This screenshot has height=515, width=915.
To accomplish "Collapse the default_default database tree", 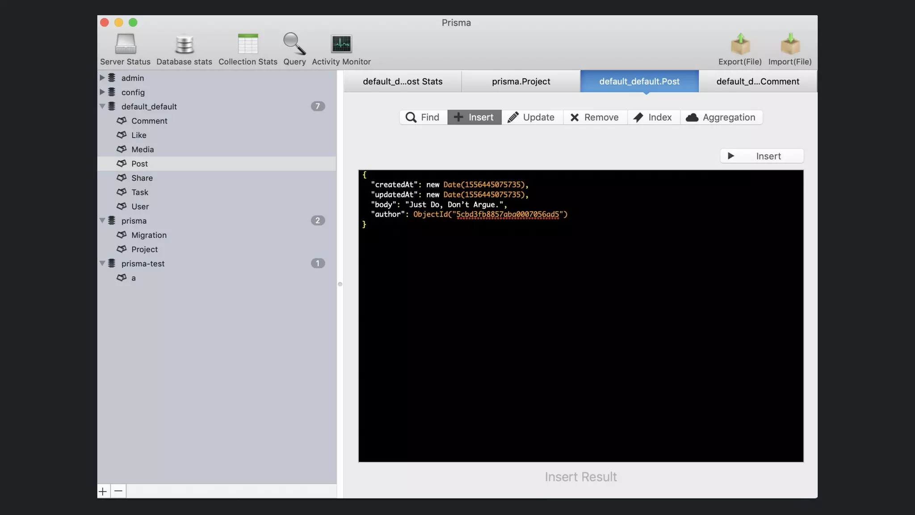I will [102, 106].
